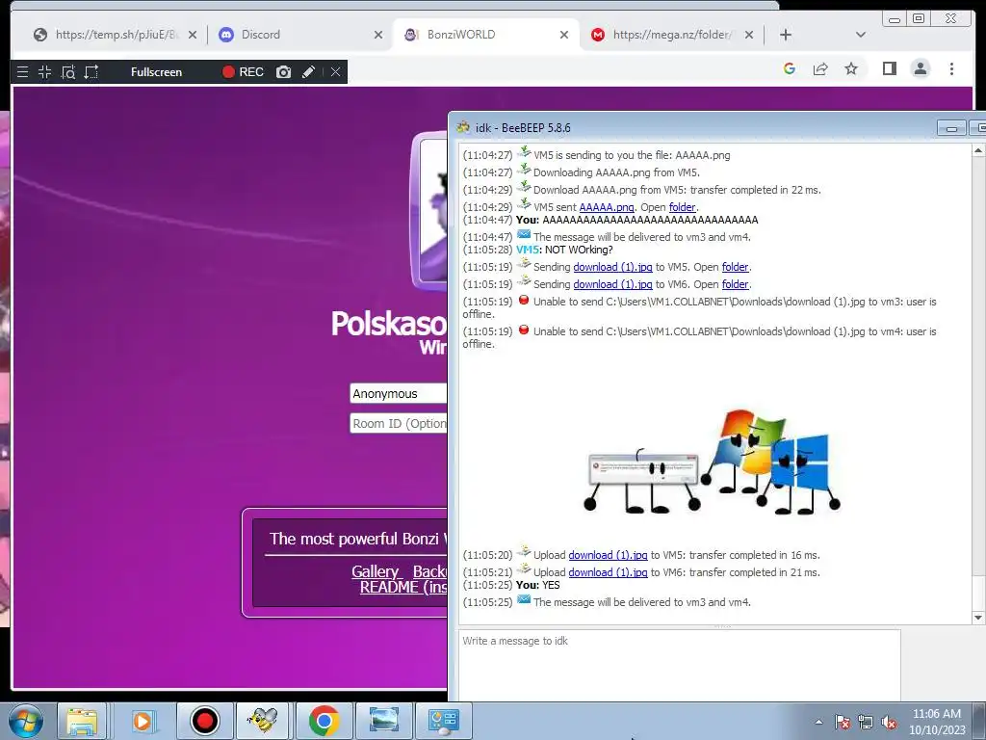Close the temp.sh tab
Image resolution: width=986 pixels, height=740 pixels.
193,35
